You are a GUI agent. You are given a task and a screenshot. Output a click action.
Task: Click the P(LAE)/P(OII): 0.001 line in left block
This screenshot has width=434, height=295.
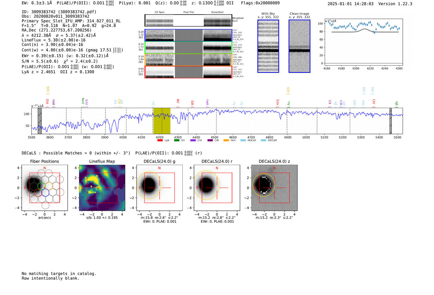[68, 67]
